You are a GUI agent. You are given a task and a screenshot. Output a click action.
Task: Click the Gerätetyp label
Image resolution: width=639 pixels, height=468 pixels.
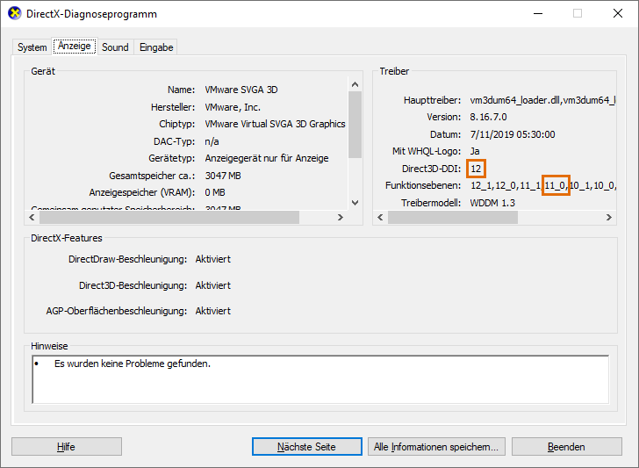pos(171,158)
